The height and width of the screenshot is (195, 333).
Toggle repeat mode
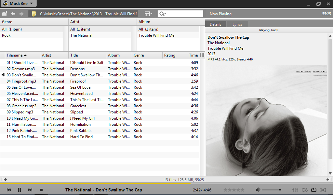[x=314, y=190]
